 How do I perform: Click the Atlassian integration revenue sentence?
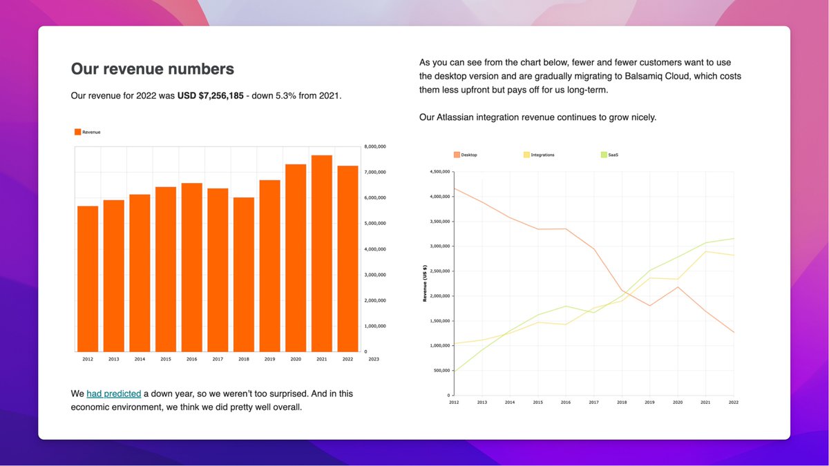point(537,117)
